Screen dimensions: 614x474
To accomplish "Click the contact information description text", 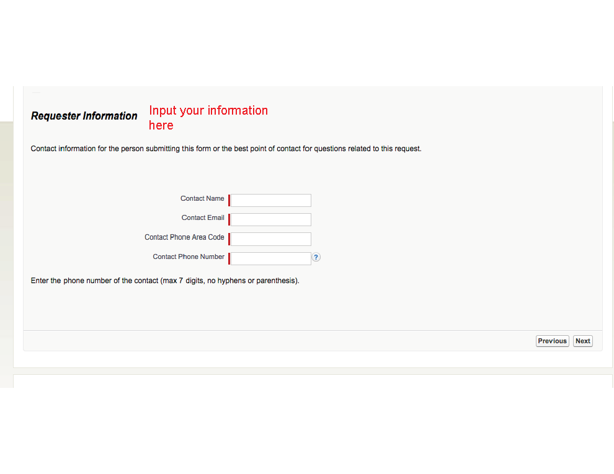I will point(226,148).
